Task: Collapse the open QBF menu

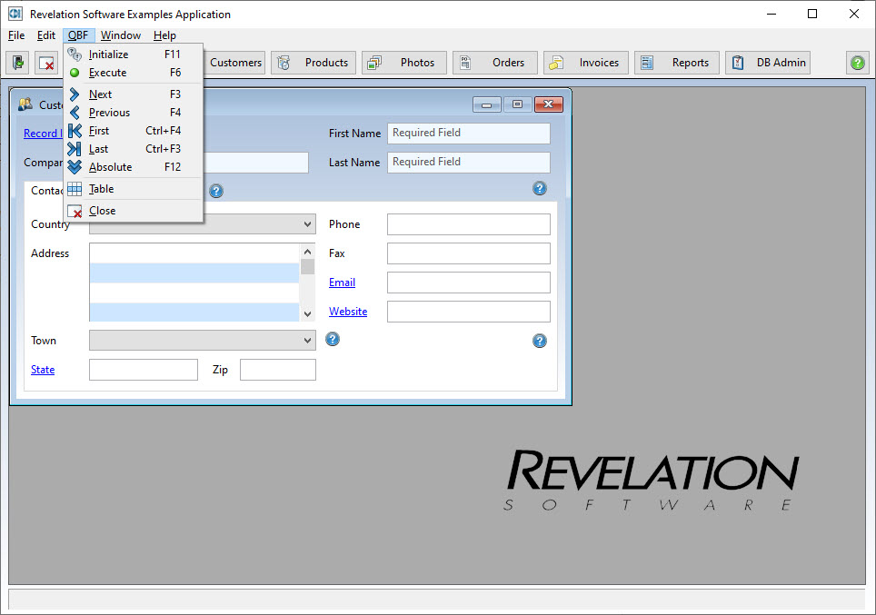Action: pyautogui.click(x=78, y=35)
